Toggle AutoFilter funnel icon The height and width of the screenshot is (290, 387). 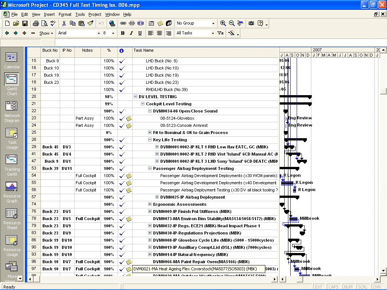click(x=220, y=33)
